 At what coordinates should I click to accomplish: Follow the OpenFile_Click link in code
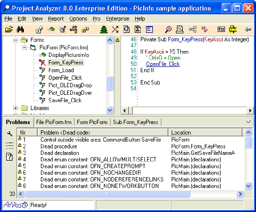tap(163, 64)
